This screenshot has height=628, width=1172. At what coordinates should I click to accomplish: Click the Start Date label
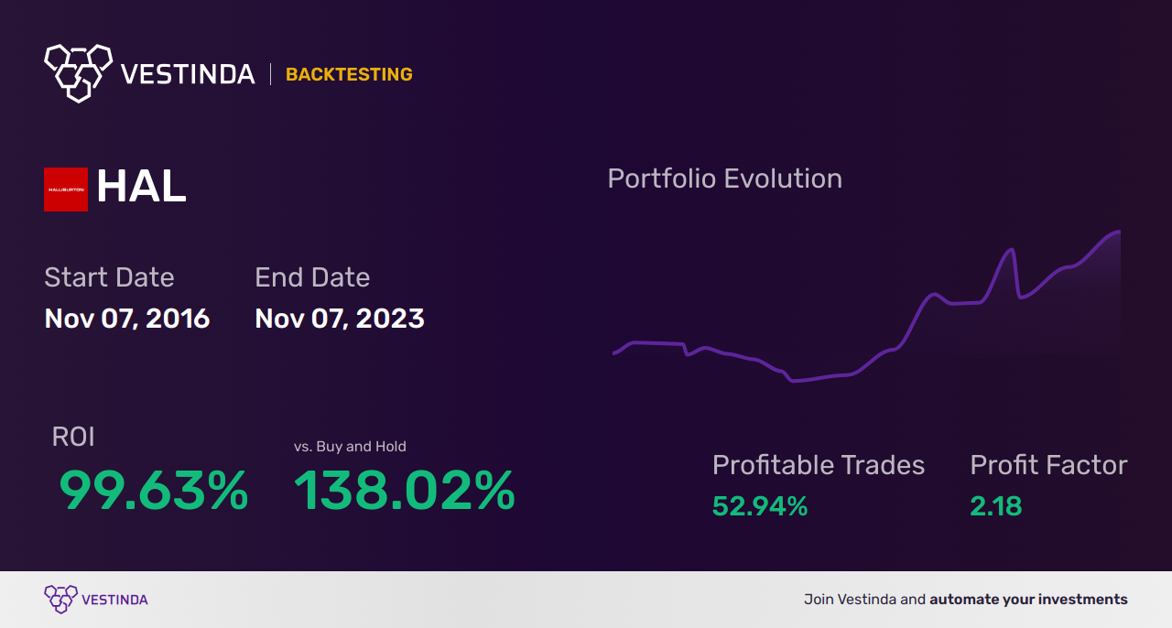click(x=109, y=276)
